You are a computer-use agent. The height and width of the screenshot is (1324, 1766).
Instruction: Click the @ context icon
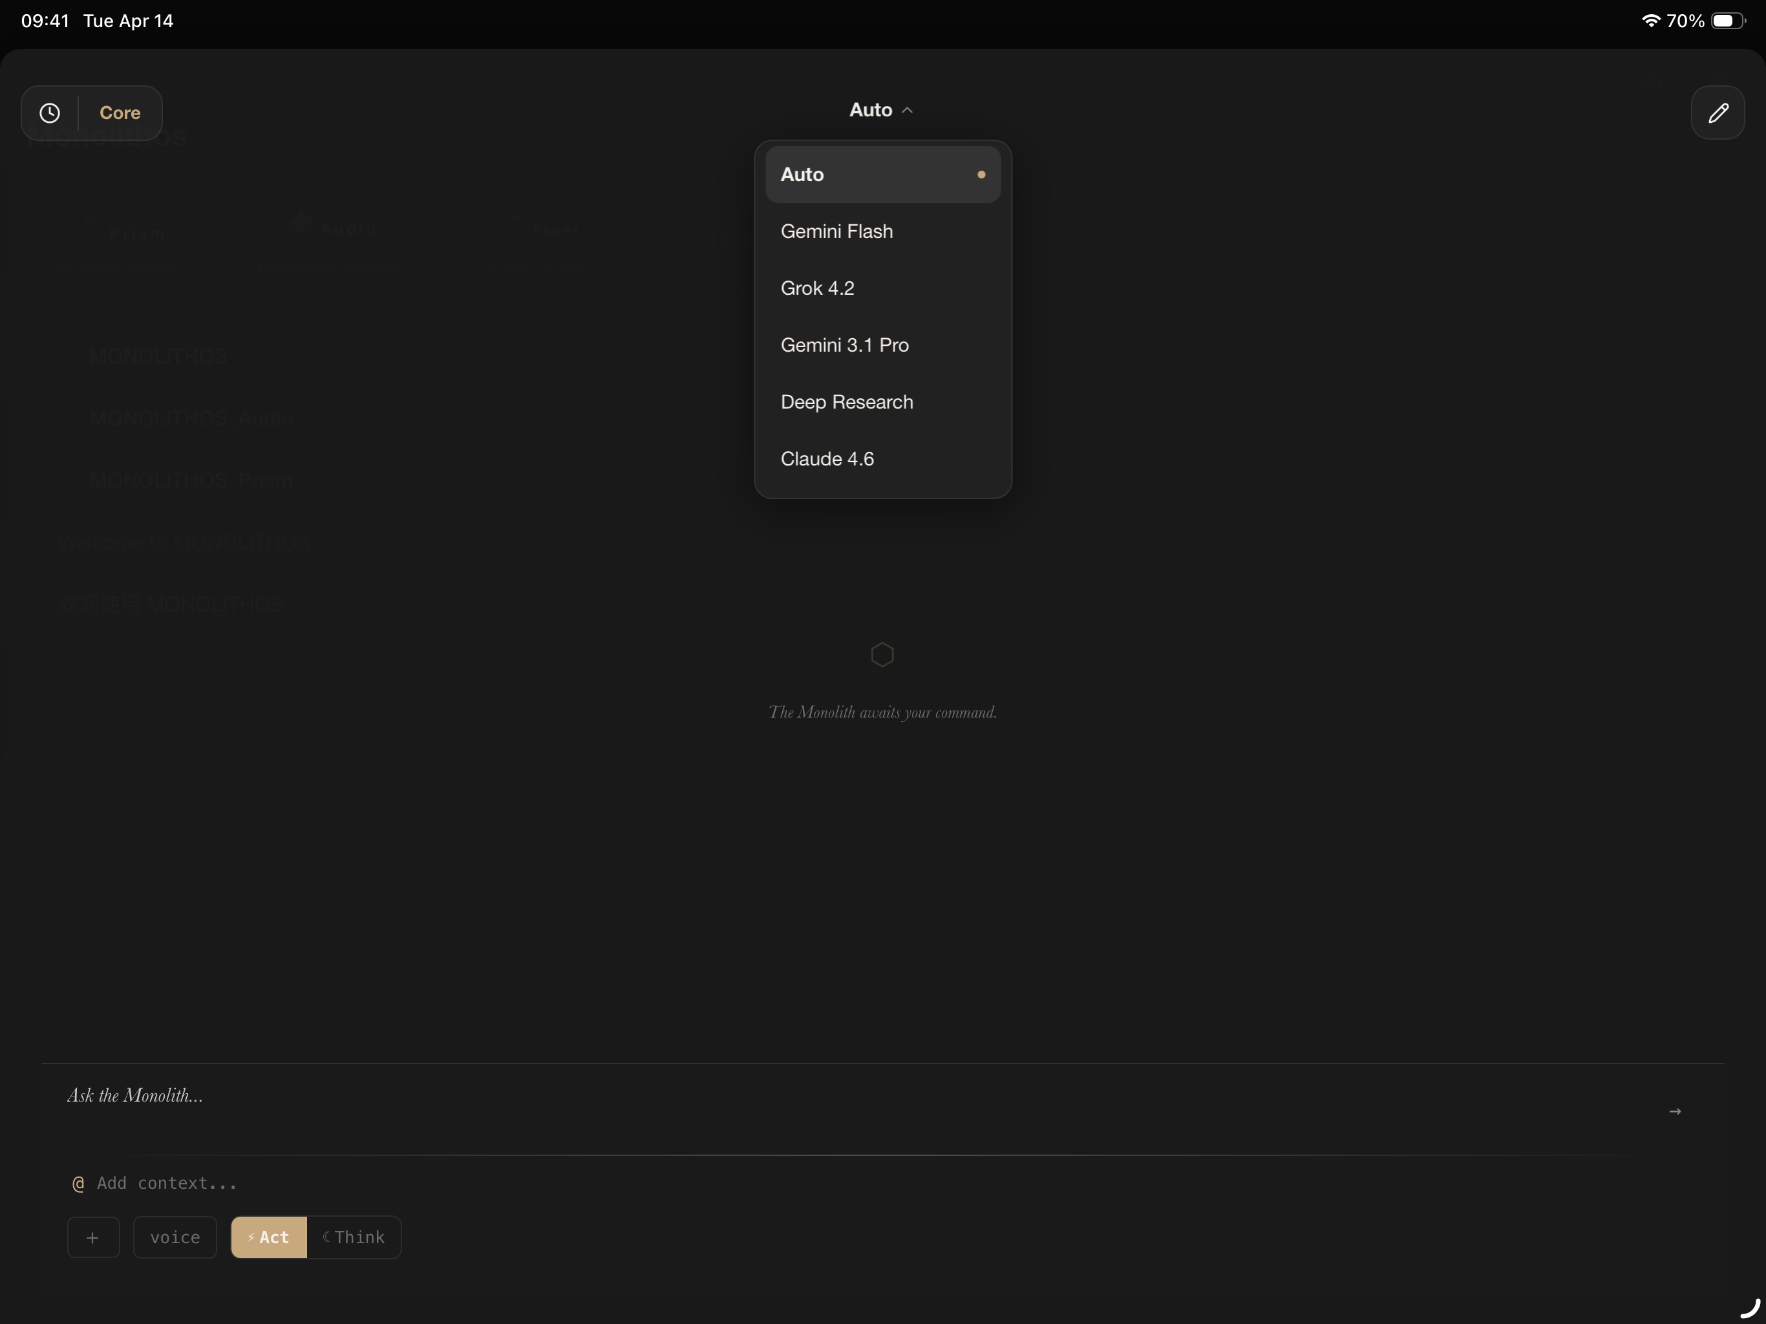[78, 1184]
